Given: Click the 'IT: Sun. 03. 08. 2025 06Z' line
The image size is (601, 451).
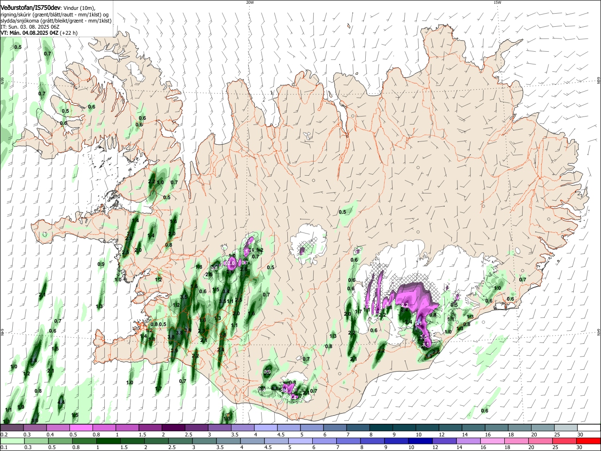Looking at the screenshot, I should tap(29, 27).
